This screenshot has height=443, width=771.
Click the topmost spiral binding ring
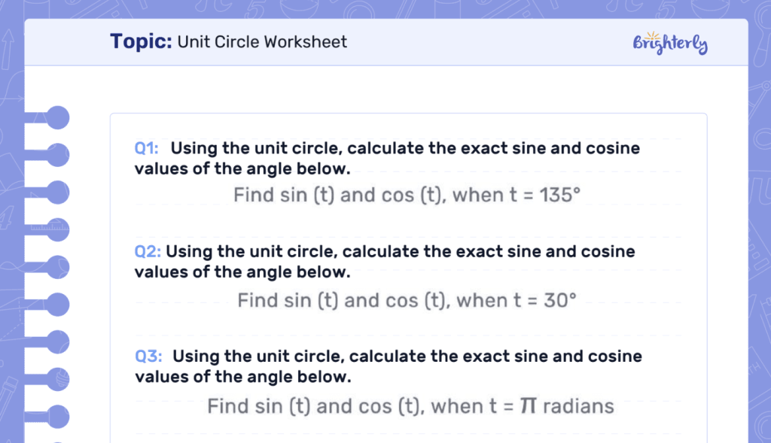(57, 118)
